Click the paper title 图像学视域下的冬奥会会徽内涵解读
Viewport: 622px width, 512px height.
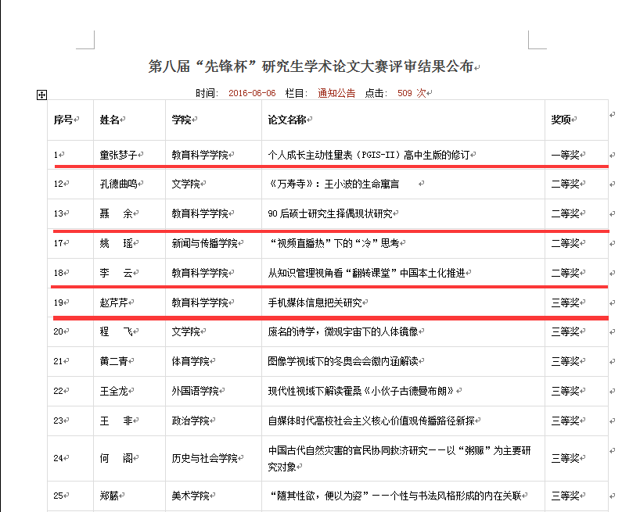pos(343,361)
